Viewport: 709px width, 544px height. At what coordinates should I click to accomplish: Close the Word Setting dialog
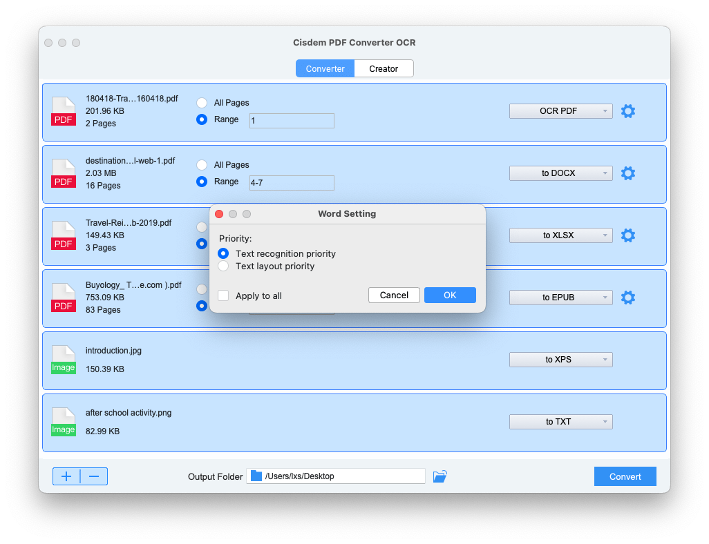[x=219, y=214]
